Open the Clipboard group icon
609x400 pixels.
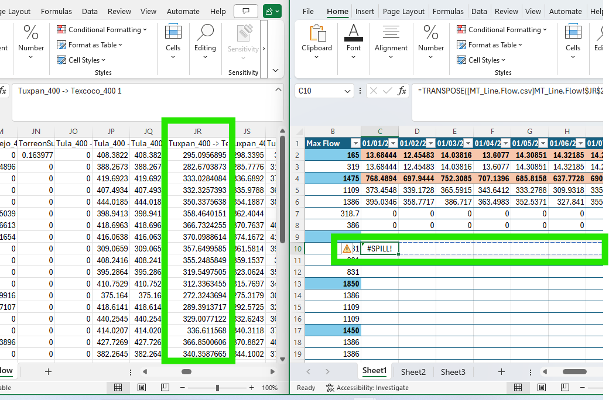(317, 40)
